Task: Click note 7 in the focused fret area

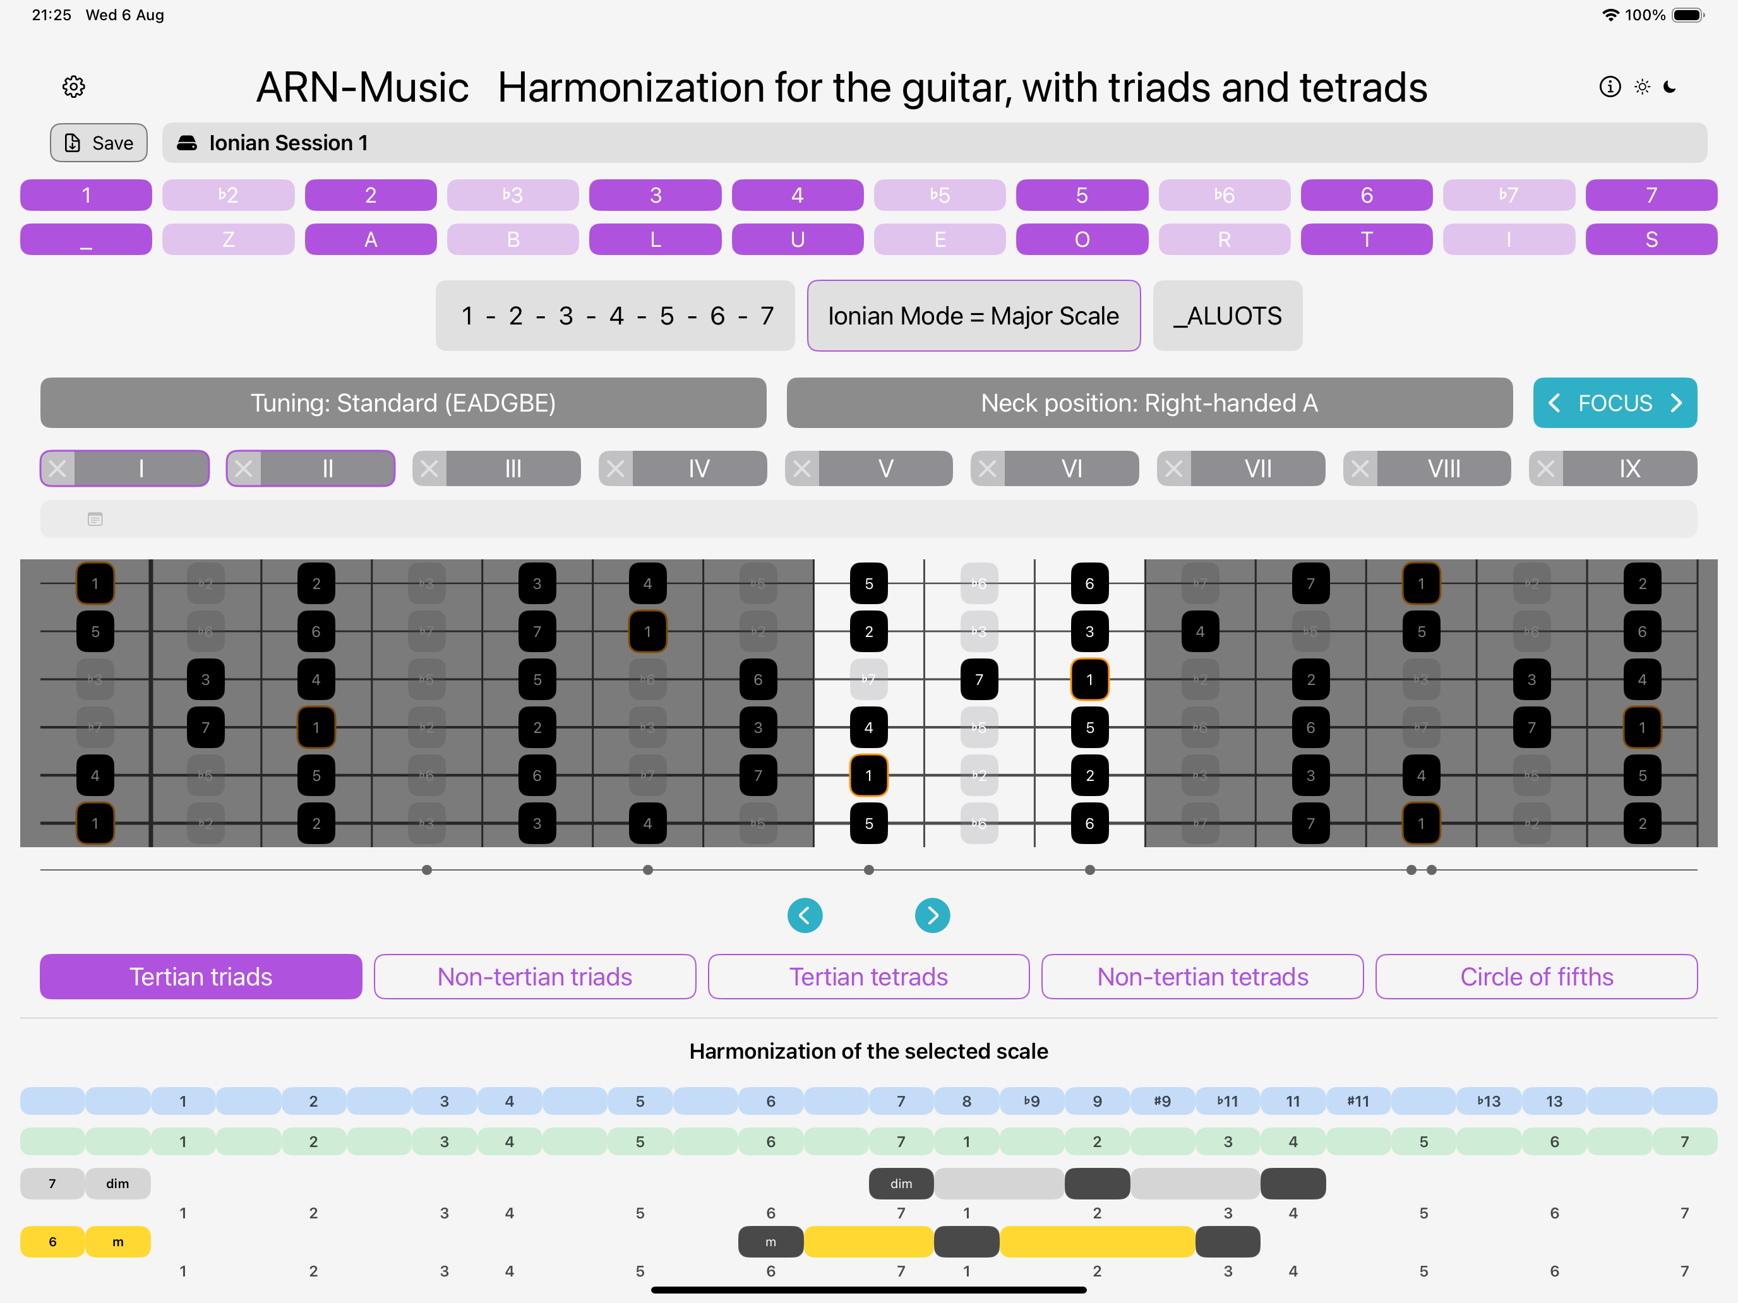Action: pyautogui.click(x=979, y=679)
